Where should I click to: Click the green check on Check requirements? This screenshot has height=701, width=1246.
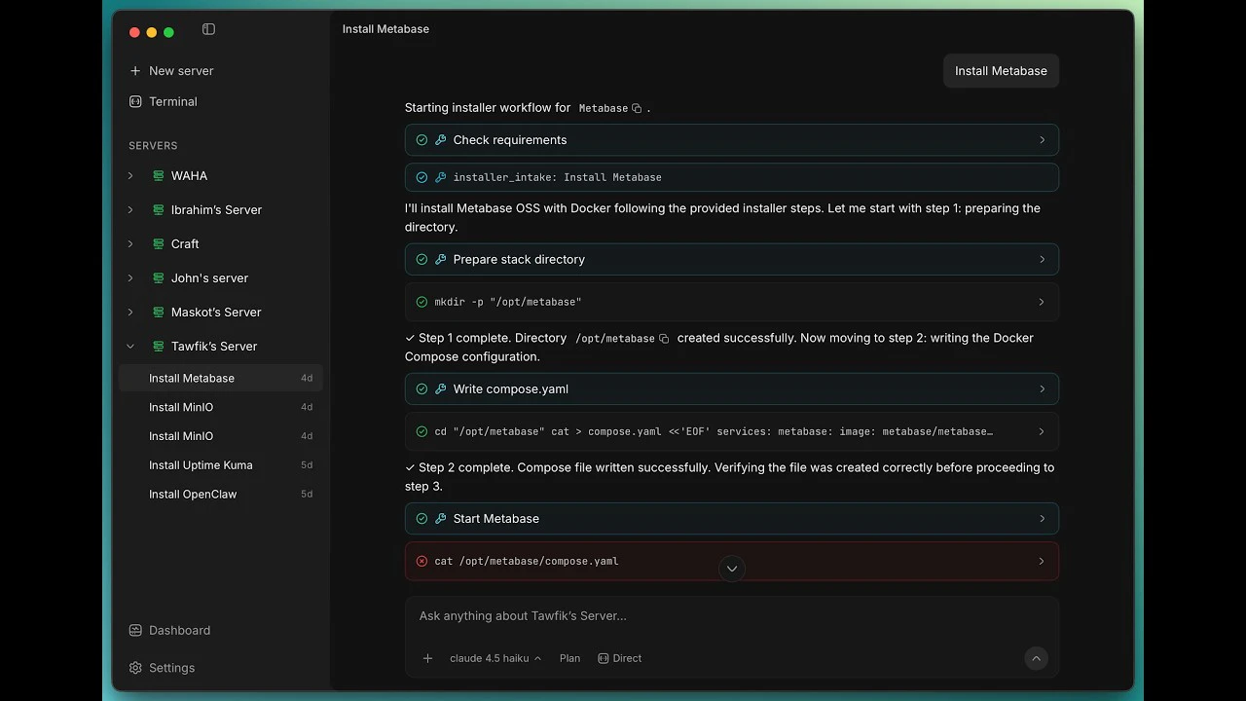click(421, 140)
